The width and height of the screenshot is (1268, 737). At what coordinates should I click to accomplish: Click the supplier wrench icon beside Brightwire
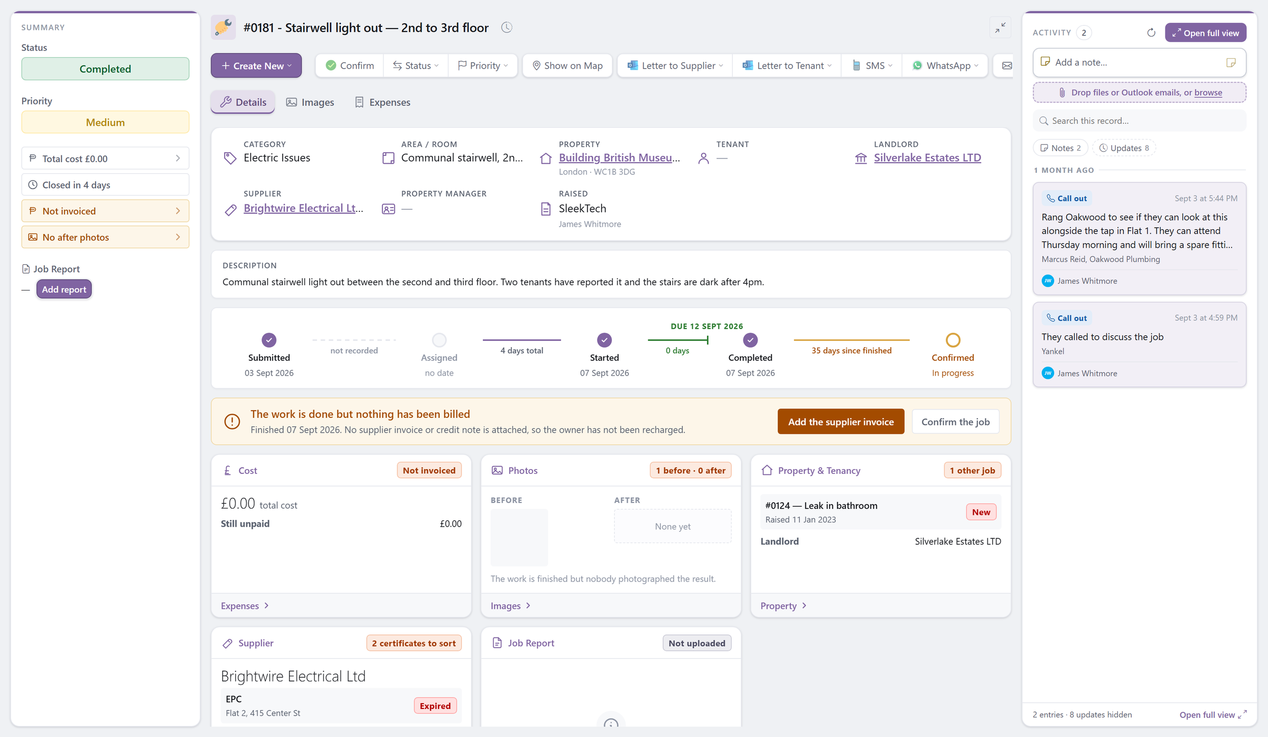(230, 209)
